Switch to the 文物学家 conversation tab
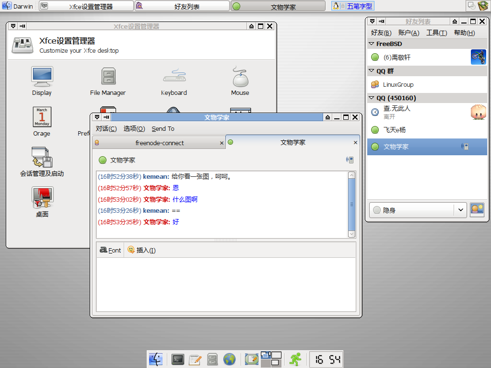Viewport: 491px width, 368px height. pyautogui.click(x=293, y=142)
